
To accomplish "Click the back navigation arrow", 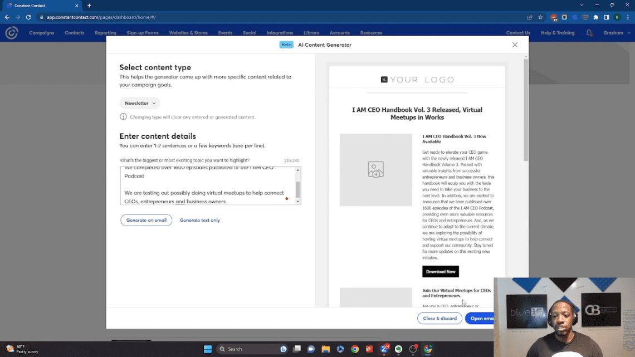I will point(7,17).
